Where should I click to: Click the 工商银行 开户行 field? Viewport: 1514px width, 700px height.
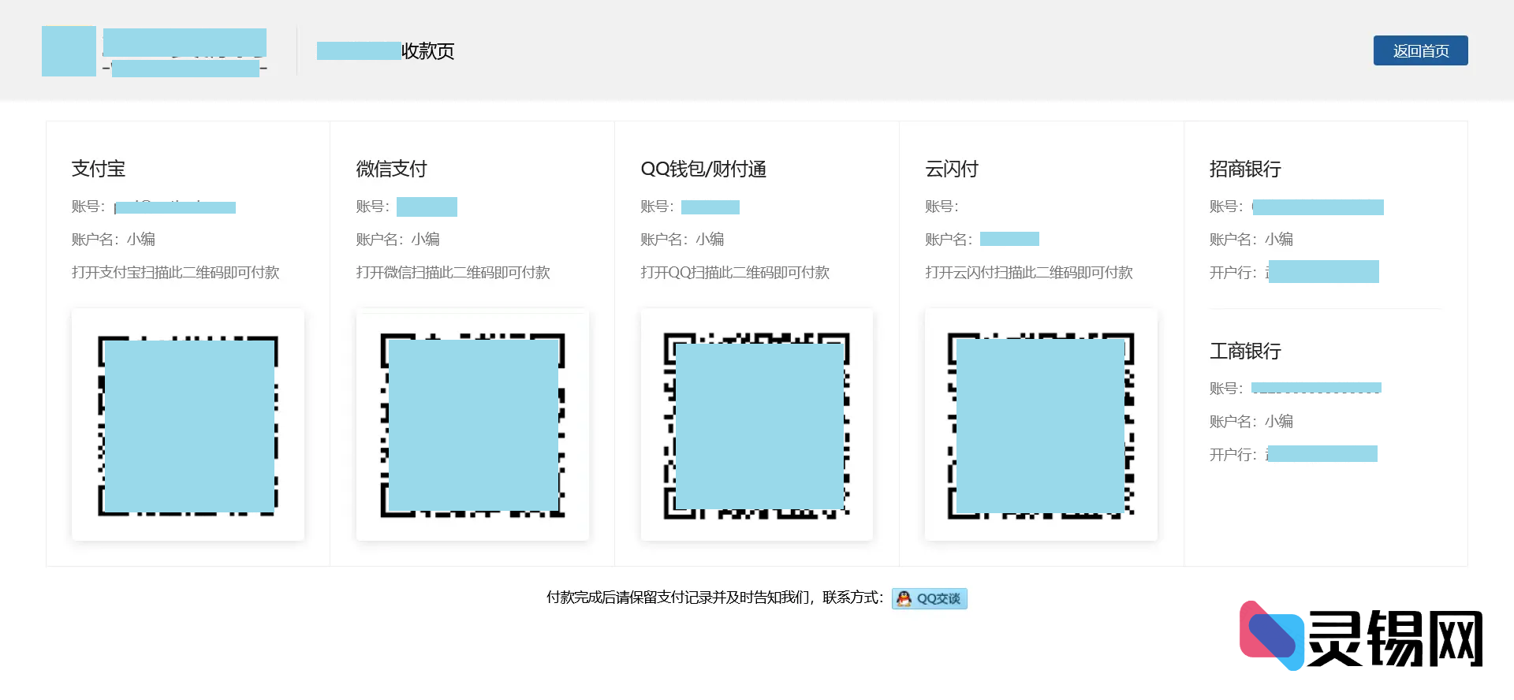click(x=1321, y=454)
